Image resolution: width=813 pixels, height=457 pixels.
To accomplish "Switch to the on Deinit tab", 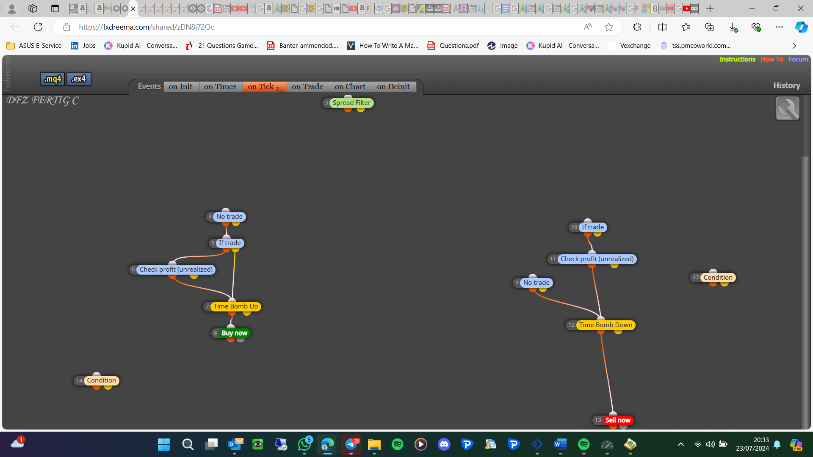I will click(x=393, y=87).
